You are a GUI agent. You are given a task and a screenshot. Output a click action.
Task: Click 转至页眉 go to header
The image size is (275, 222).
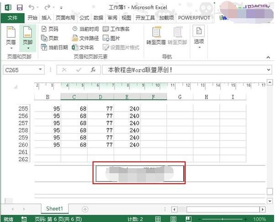coord(156,36)
